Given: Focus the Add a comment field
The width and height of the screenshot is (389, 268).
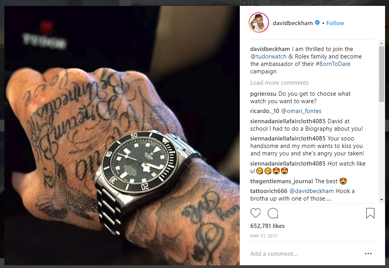Looking at the screenshot, I should (x=305, y=253).
